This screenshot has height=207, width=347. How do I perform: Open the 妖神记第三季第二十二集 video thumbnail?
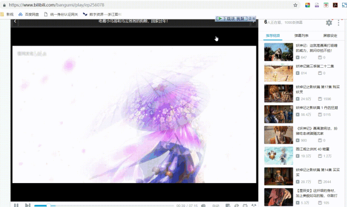point(278,73)
